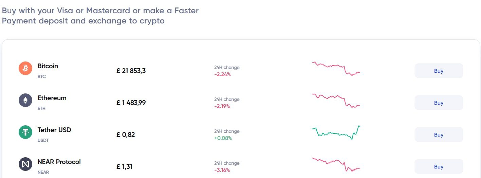Select the Tether USD name label
This screenshot has height=178, width=481.
click(54, 130)
